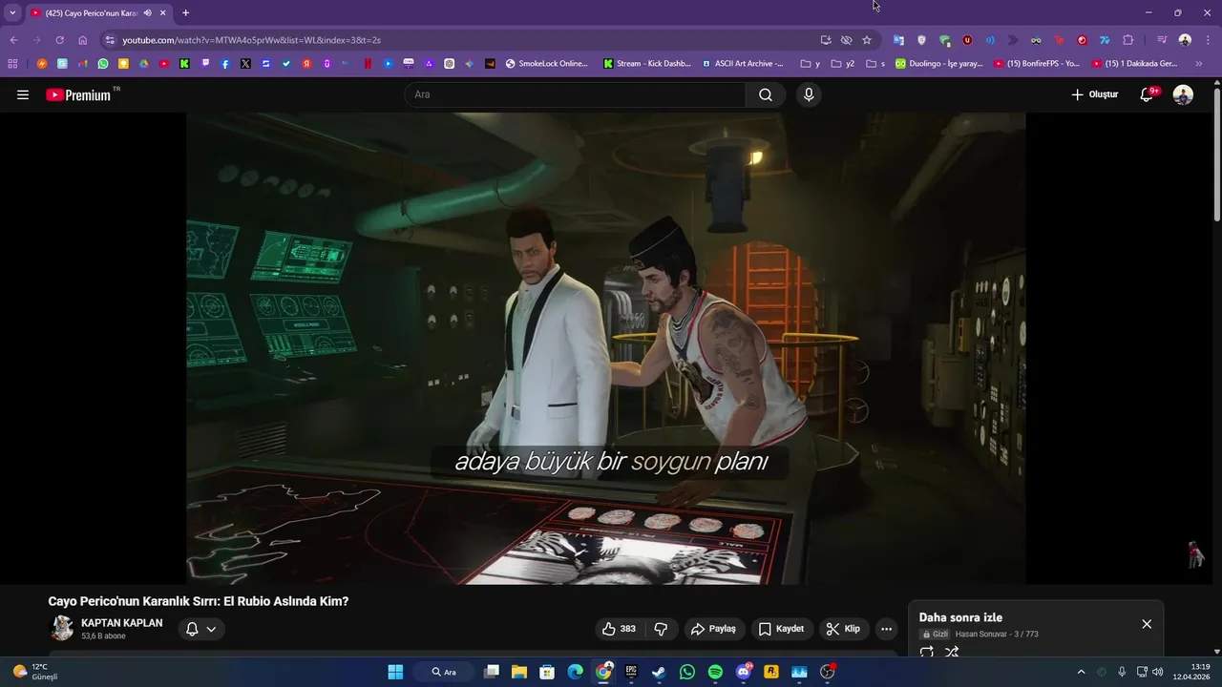Open SmokeLock Online bookmark
1222x687 pixels.
(x=546, y=64)
